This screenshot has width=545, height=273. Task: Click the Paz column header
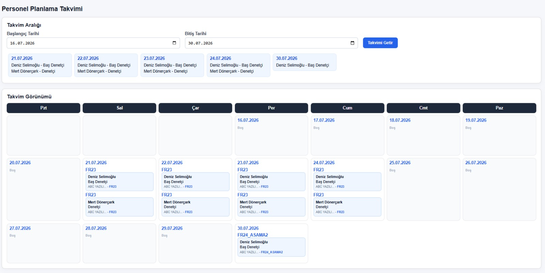point(499,108)
